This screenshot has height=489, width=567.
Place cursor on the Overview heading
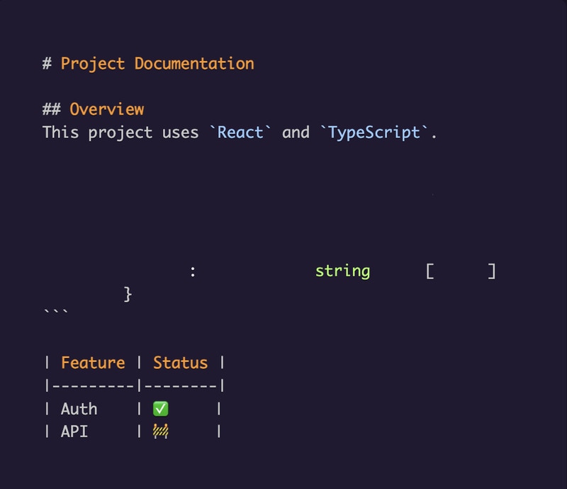(x=106, y=109)
